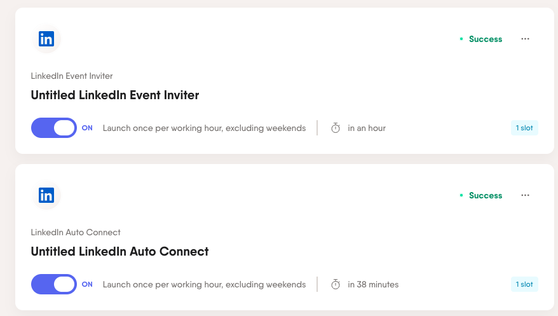Click Auto Connect launch schedule text
Viewport: 558px width, 316px height.
pyautogui.click(x=204, y=285)
